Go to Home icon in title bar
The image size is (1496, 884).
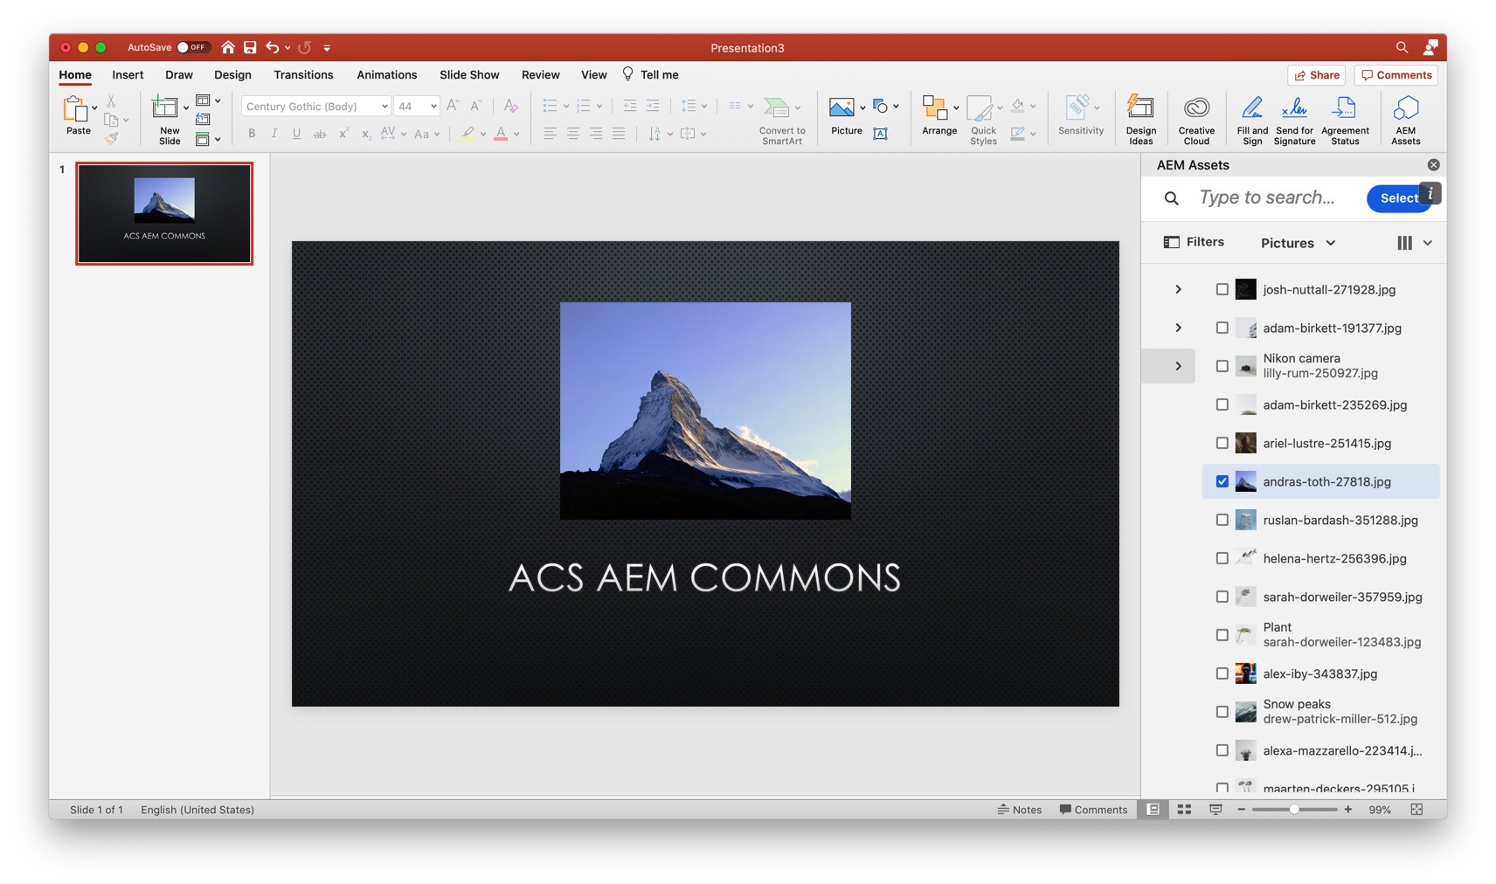227,47
